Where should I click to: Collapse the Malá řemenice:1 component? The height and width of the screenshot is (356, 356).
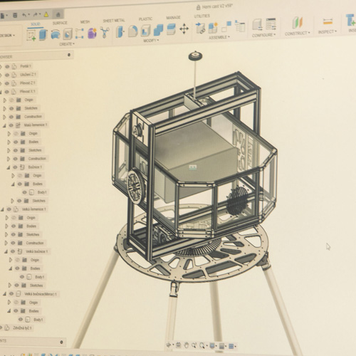click(4, 125)
